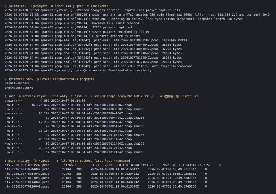276x194 pixels.
Task: Click the journalctl command with grep -v libibverbs
Action: [x=58, y=6]
